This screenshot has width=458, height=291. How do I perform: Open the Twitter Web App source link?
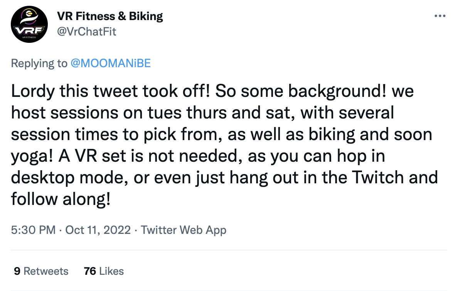tap(184, 230)
